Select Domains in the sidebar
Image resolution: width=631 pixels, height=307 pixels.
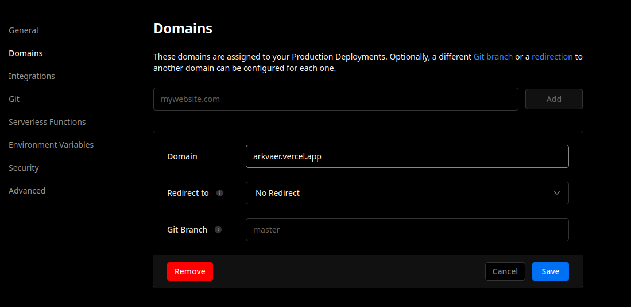(26, 53)
